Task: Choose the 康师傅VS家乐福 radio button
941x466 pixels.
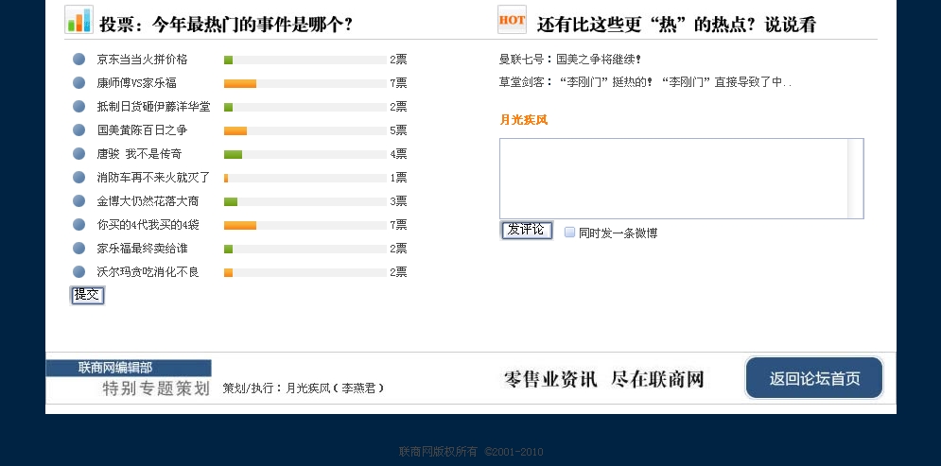Action: (x=79, y=83)
